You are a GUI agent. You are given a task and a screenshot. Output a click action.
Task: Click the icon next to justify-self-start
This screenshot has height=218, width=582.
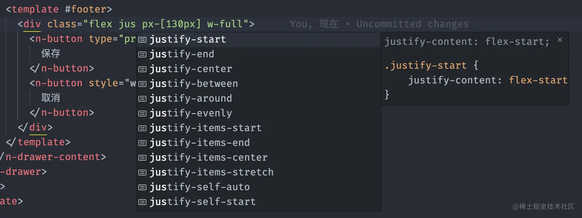142,202
